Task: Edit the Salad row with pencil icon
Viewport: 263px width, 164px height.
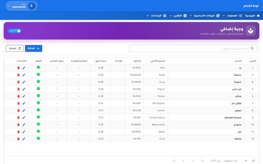Action: tap(24, 75)
